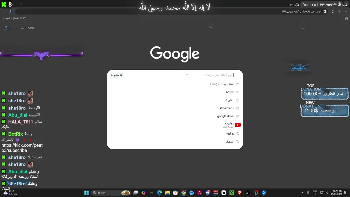Open the Google account avatar on page
350x197 pixels.
[6, 28]
